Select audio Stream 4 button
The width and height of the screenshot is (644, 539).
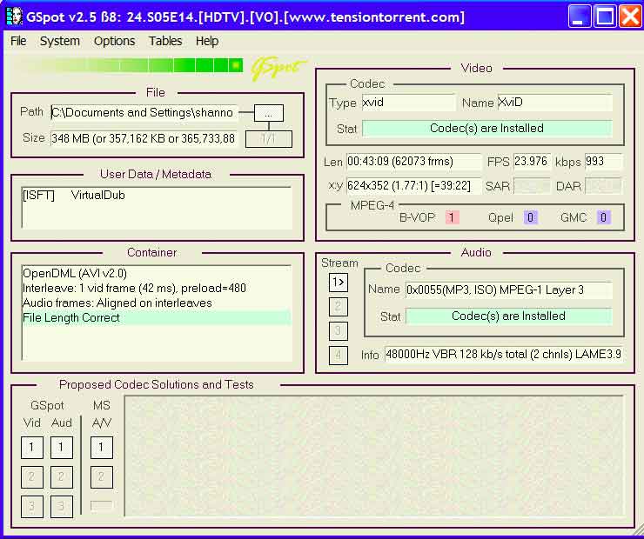point(339,356)
